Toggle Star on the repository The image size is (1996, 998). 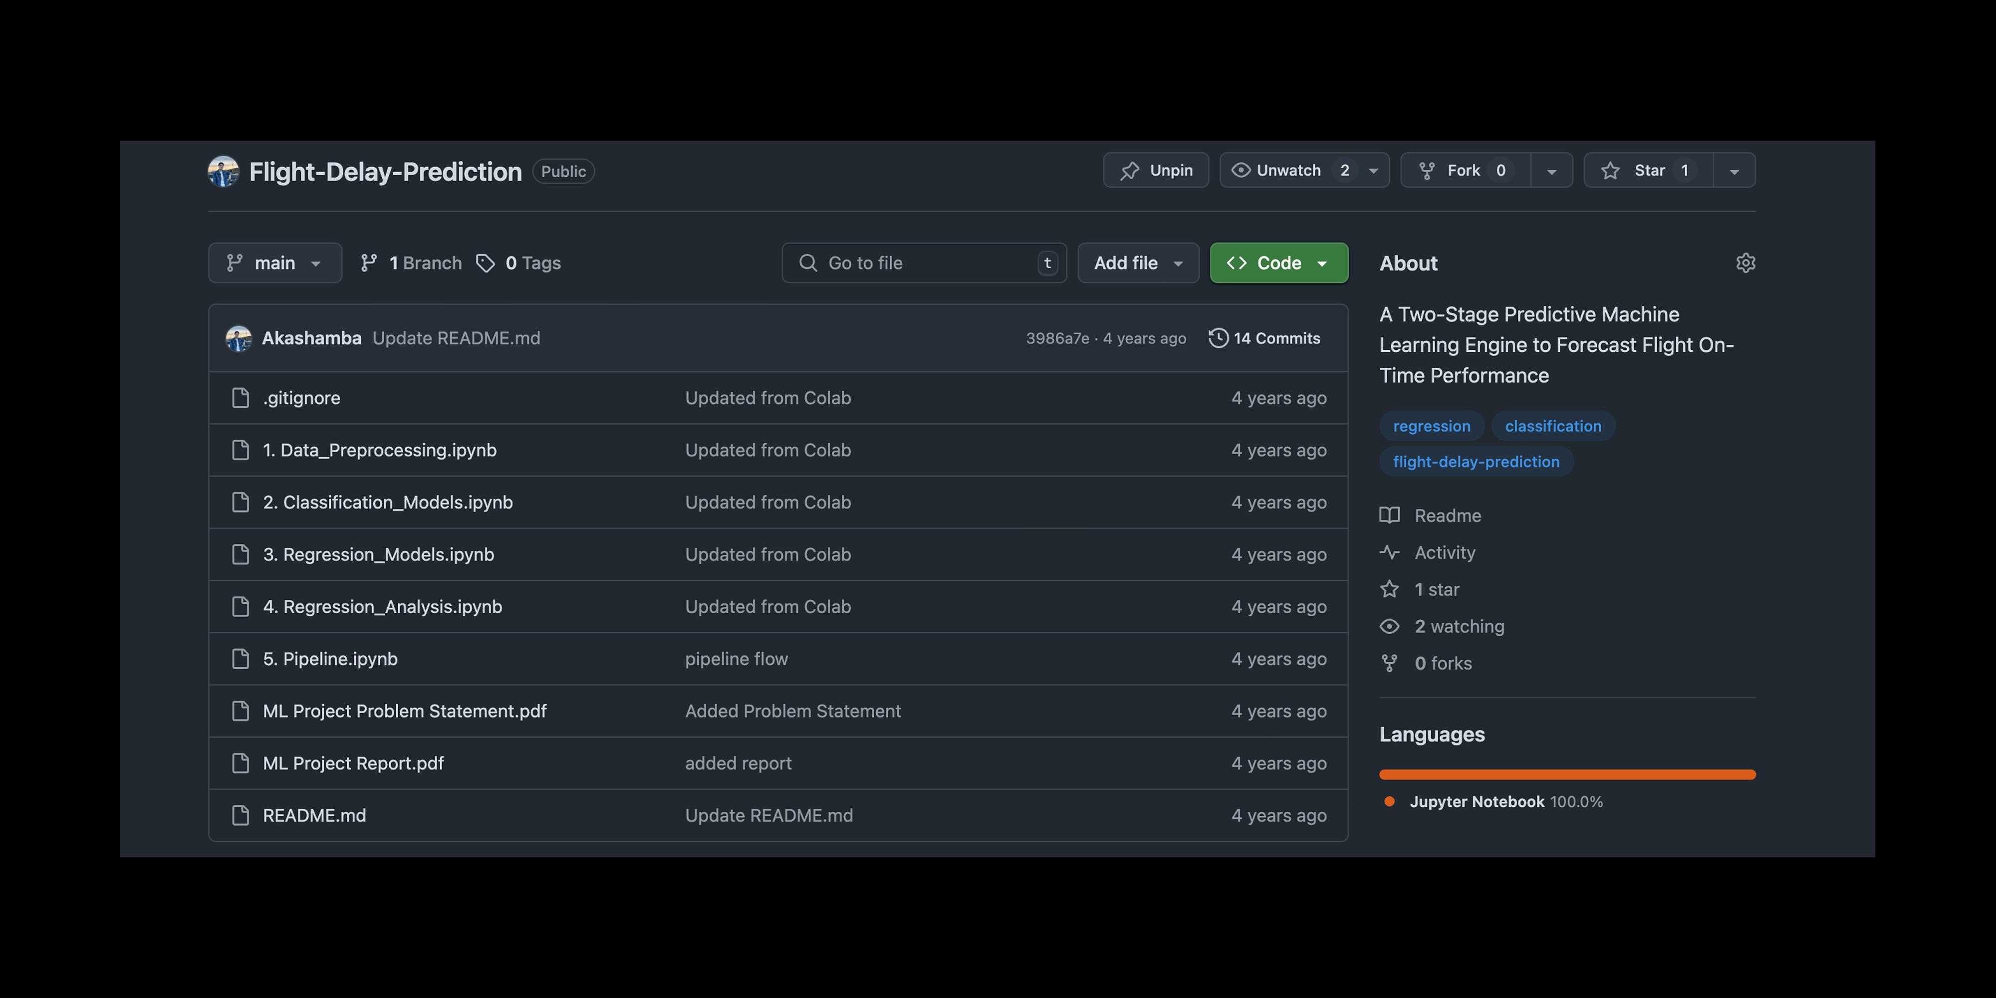pos(1648,171)
